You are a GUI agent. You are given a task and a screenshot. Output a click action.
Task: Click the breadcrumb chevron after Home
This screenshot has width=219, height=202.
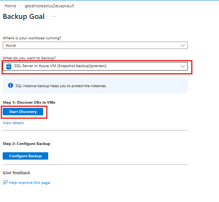20,6
